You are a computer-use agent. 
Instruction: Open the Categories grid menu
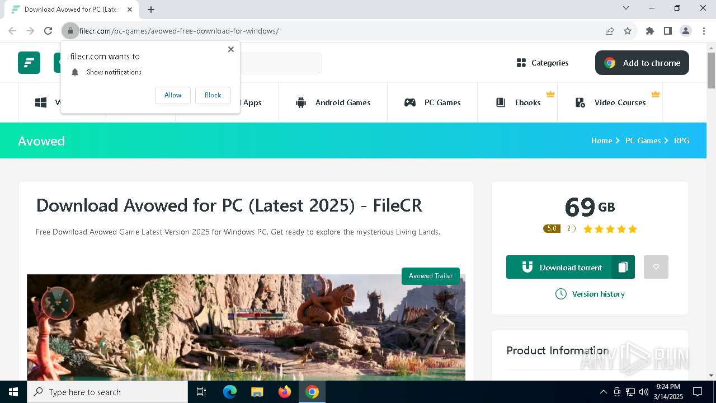[x=543, y=63]
